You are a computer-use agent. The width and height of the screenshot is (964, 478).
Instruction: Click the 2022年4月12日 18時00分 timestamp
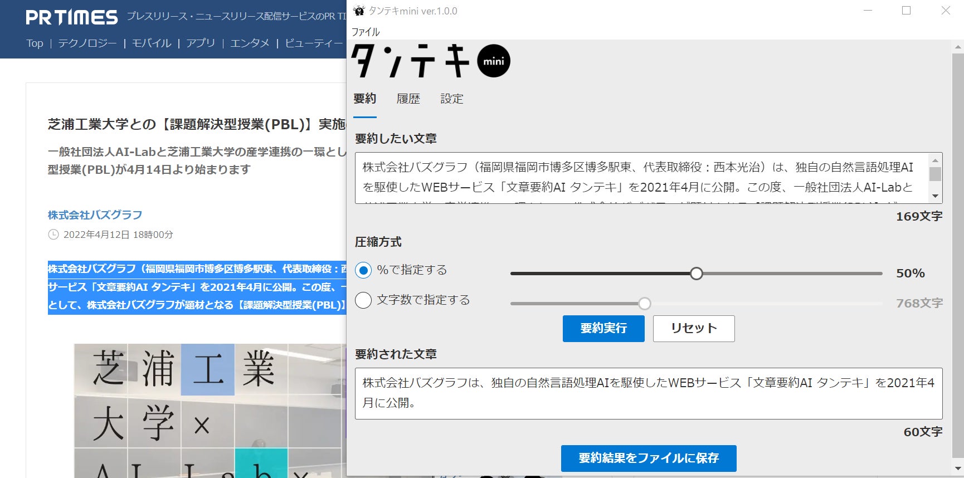[x=118, y=235]
